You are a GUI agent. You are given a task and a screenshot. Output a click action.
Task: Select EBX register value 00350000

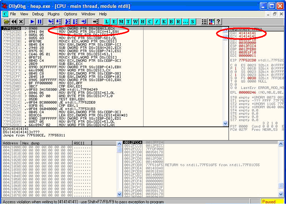click(247, 43)
